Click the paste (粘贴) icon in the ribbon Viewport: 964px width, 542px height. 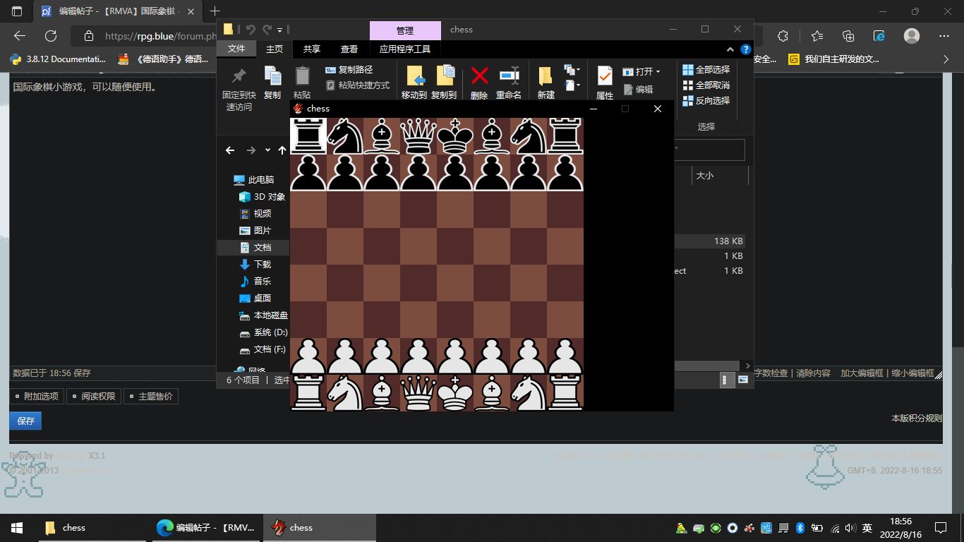click(302, 76)
